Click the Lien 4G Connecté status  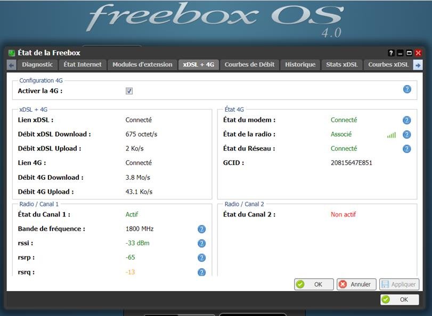pyautogui.click(x=138, y=163)
